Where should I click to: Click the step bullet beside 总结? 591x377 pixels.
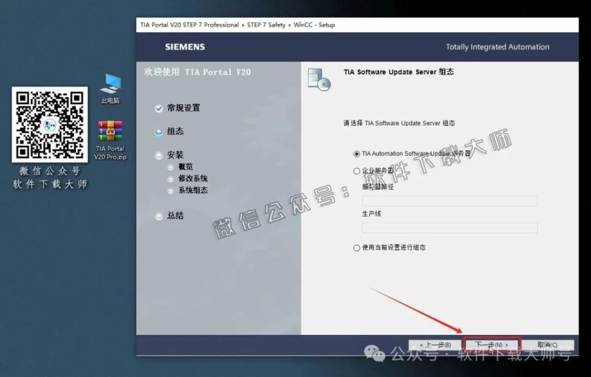pos(159,216)
